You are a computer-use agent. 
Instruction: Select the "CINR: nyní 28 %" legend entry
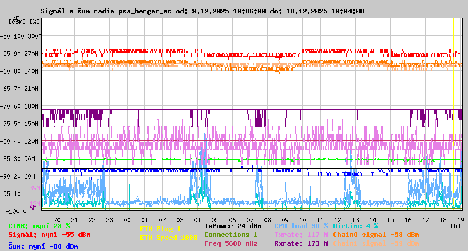coord(39,226)
